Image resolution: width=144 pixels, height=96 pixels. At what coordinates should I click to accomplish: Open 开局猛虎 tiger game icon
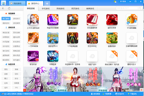[x=53, y=56]
